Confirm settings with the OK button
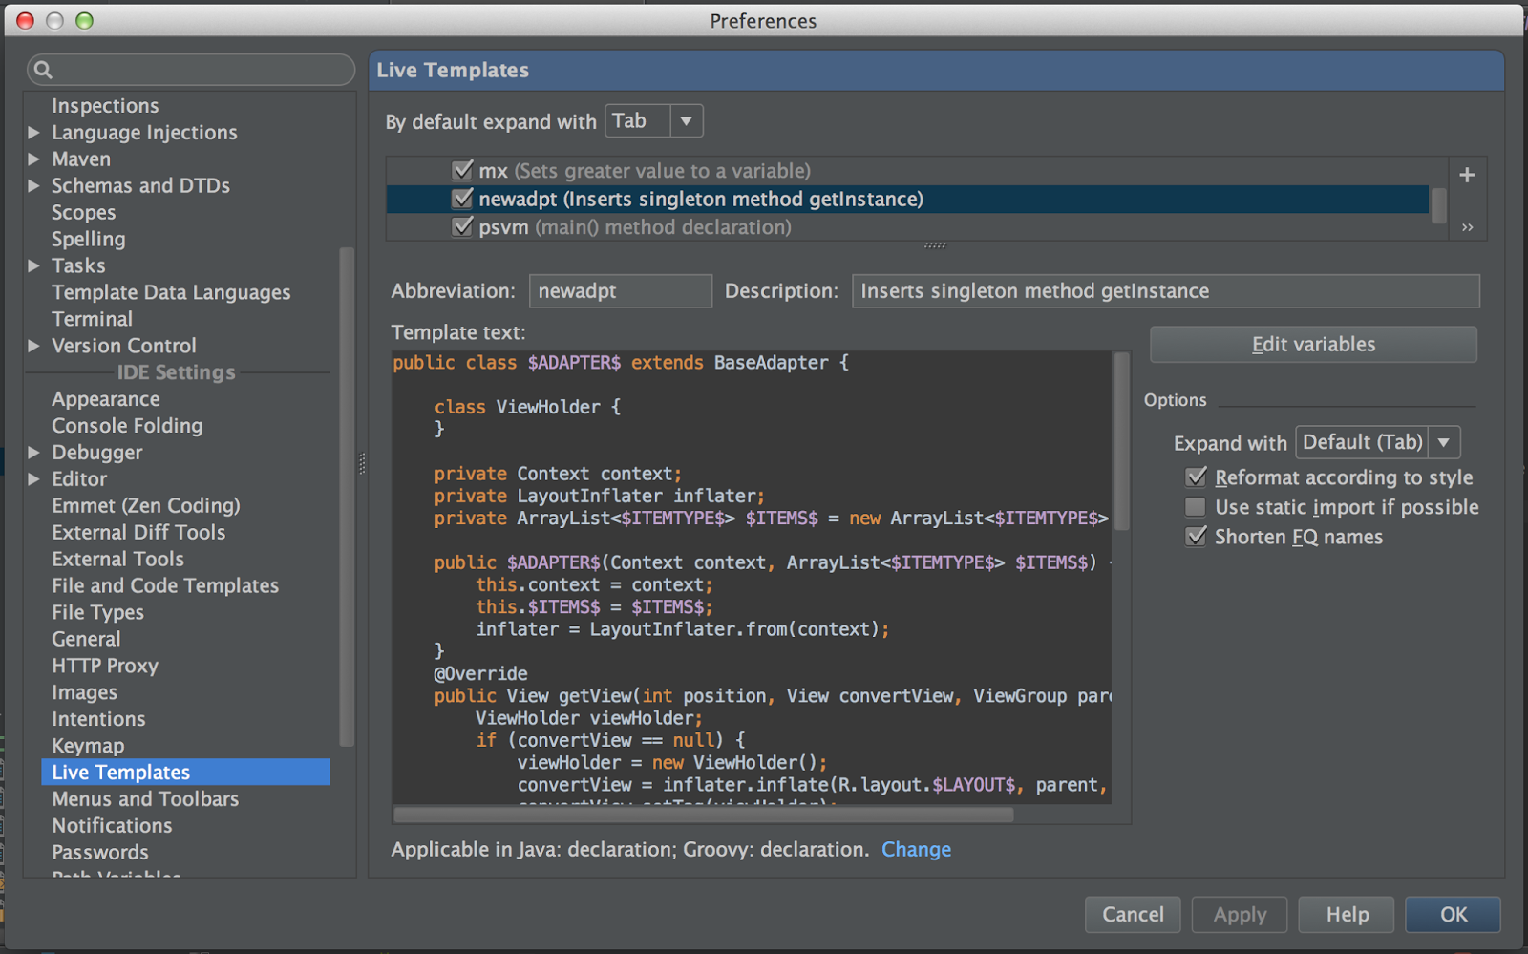Image resolution: width=1528 pixels, height=954 pixels. (1453, 914)
